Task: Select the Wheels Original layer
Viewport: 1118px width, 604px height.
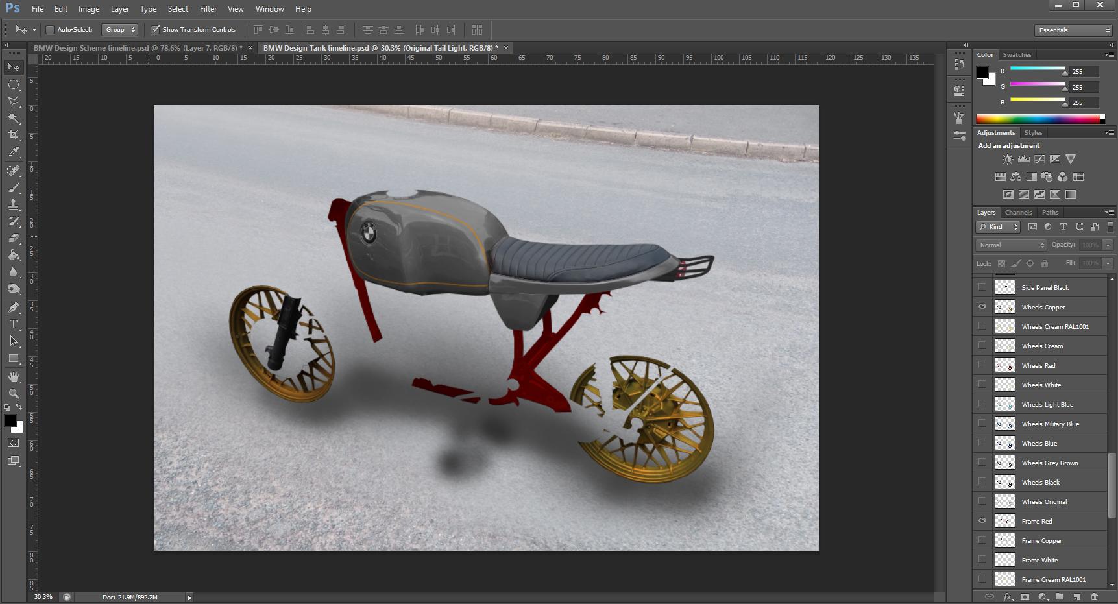Action: pos(1044,501)
